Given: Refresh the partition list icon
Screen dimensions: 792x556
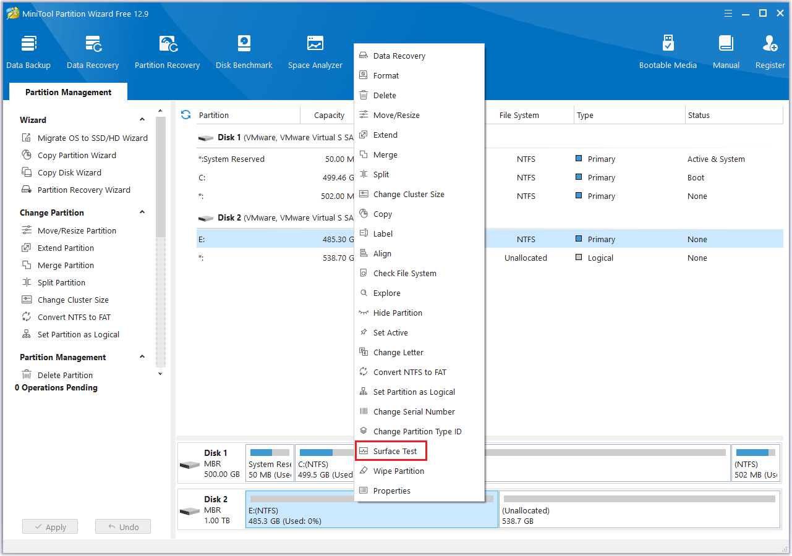Looking at the screenshot, I should 185,115.
